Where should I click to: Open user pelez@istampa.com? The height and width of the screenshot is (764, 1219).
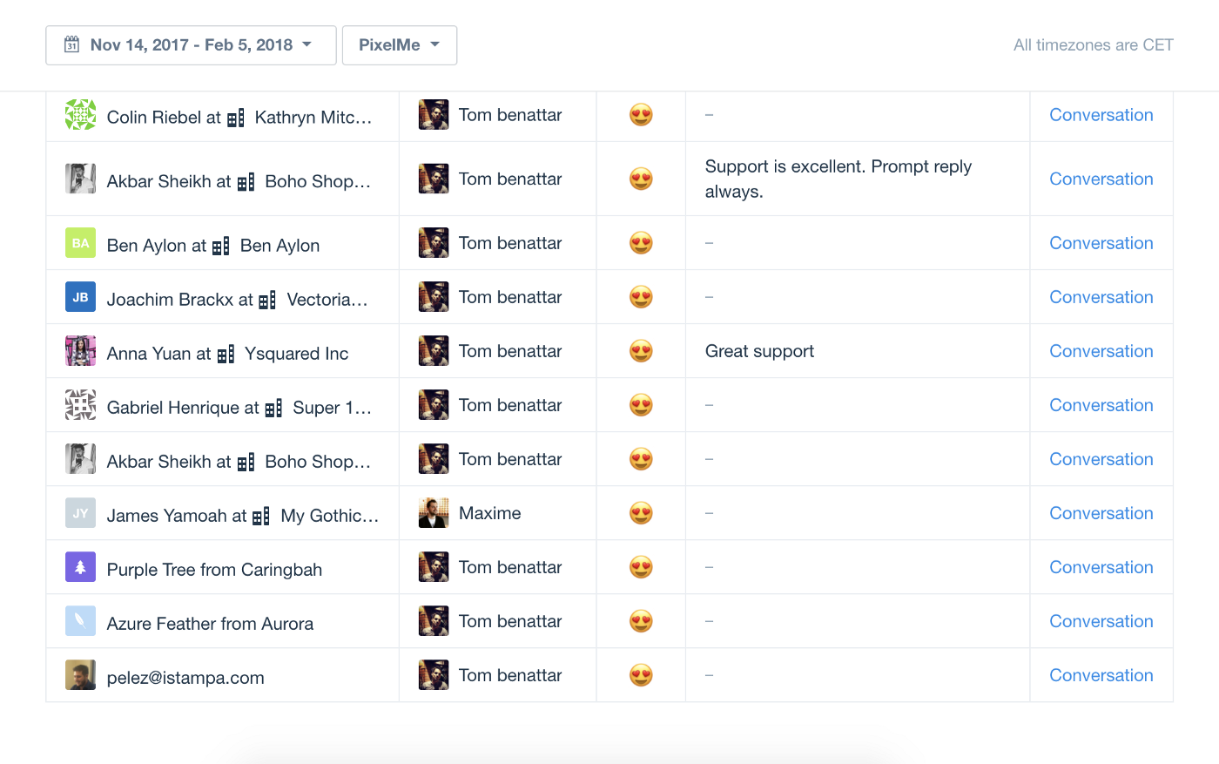[x=185, y=678]
